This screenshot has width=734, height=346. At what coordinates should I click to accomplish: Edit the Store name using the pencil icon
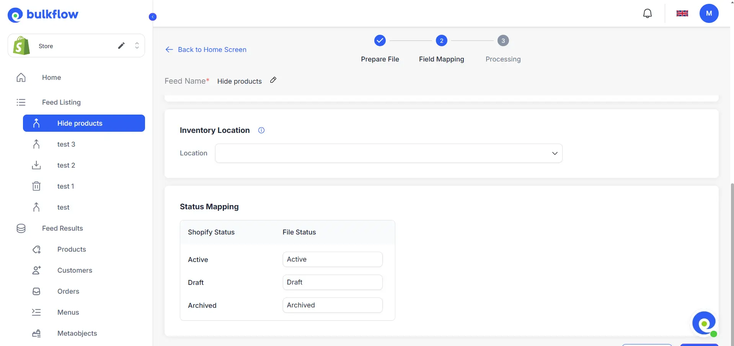(121, 45)
